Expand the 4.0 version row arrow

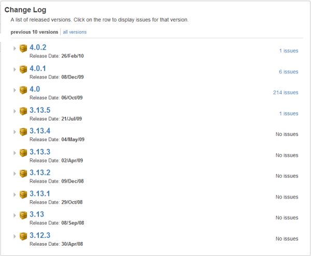(15, 90)
